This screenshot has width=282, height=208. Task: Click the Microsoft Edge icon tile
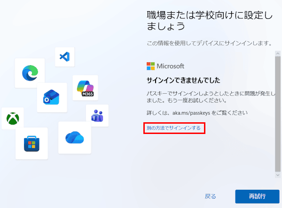tap(30, 73)
